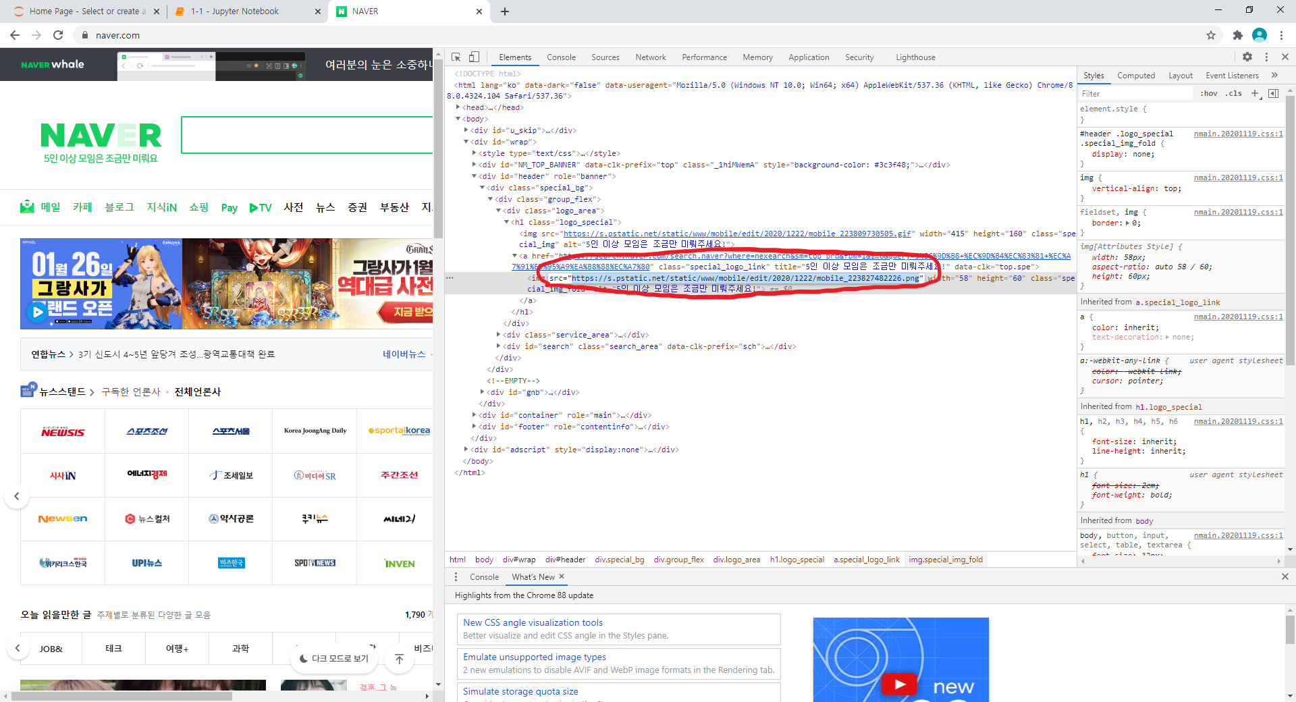
Task: Bookmark this page with the star icon
Action: point(1211,35)
